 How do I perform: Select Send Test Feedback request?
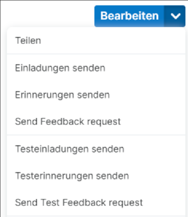[x=96, y=203]
